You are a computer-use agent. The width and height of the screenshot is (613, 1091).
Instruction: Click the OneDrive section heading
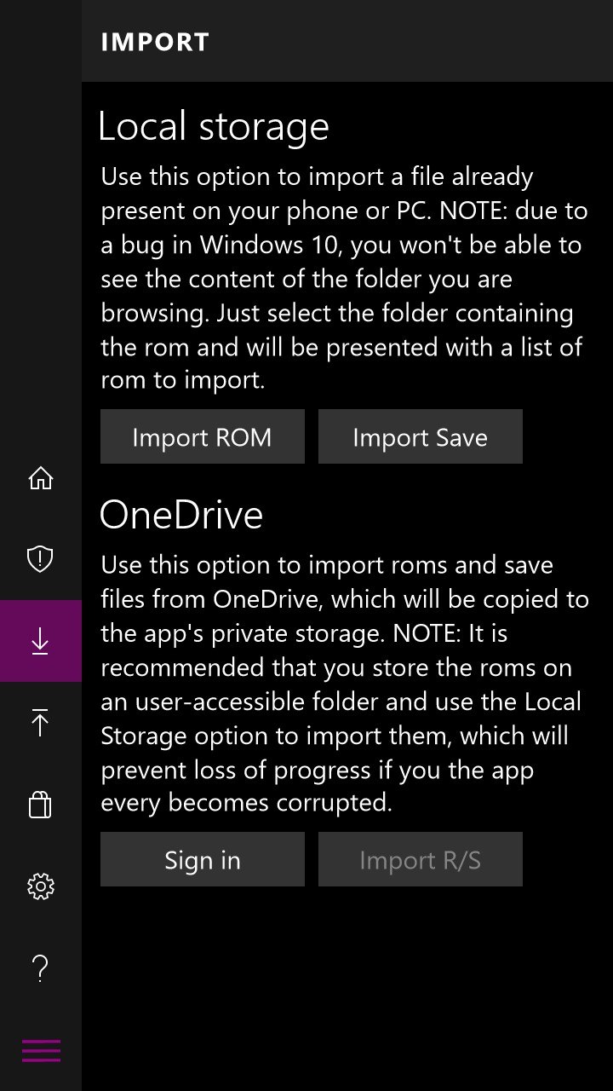181,515
